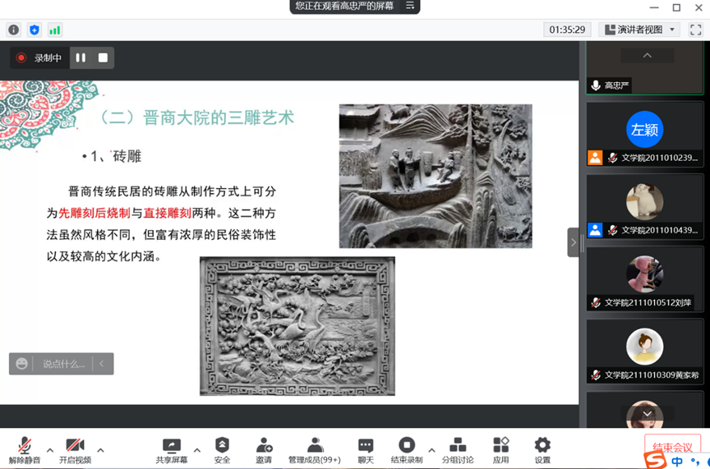Click the 邀请 invite icon
The height and width of the screenshot is (469, 710).
coord(264,449)
